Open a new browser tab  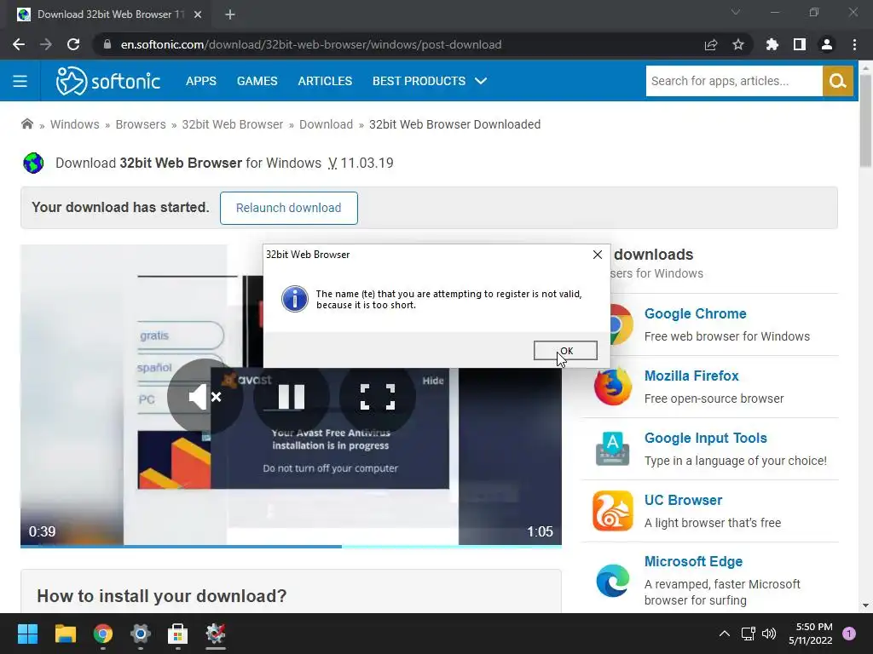pos(230,14)
